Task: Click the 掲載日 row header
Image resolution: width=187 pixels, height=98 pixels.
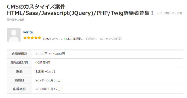Action: (19, 80)
